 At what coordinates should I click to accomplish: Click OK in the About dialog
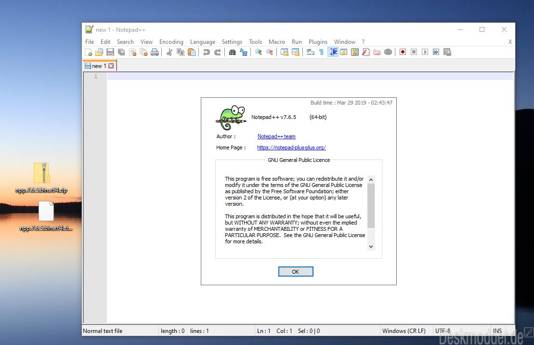pyautogui.click(x=296, y=271)
